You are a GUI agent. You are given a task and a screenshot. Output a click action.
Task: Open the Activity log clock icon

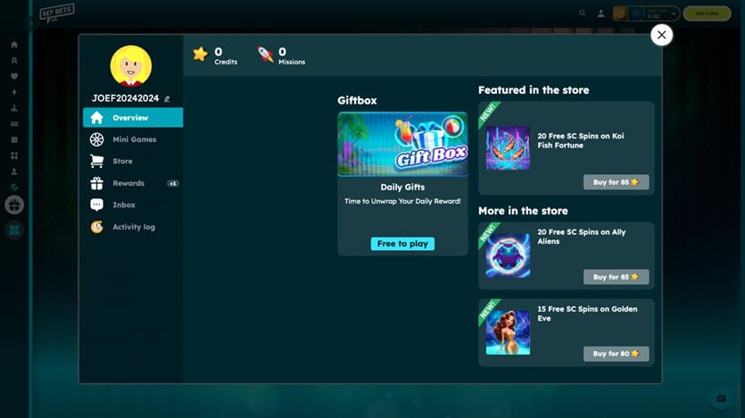click(97, 227)
